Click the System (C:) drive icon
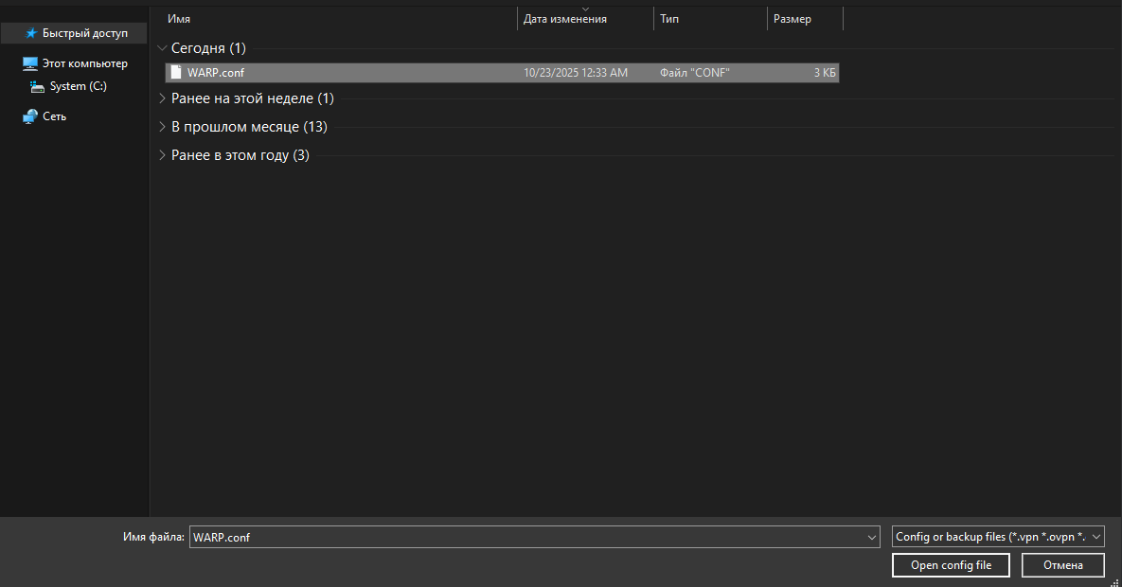The image size is (1122, 587). (38, 86)
